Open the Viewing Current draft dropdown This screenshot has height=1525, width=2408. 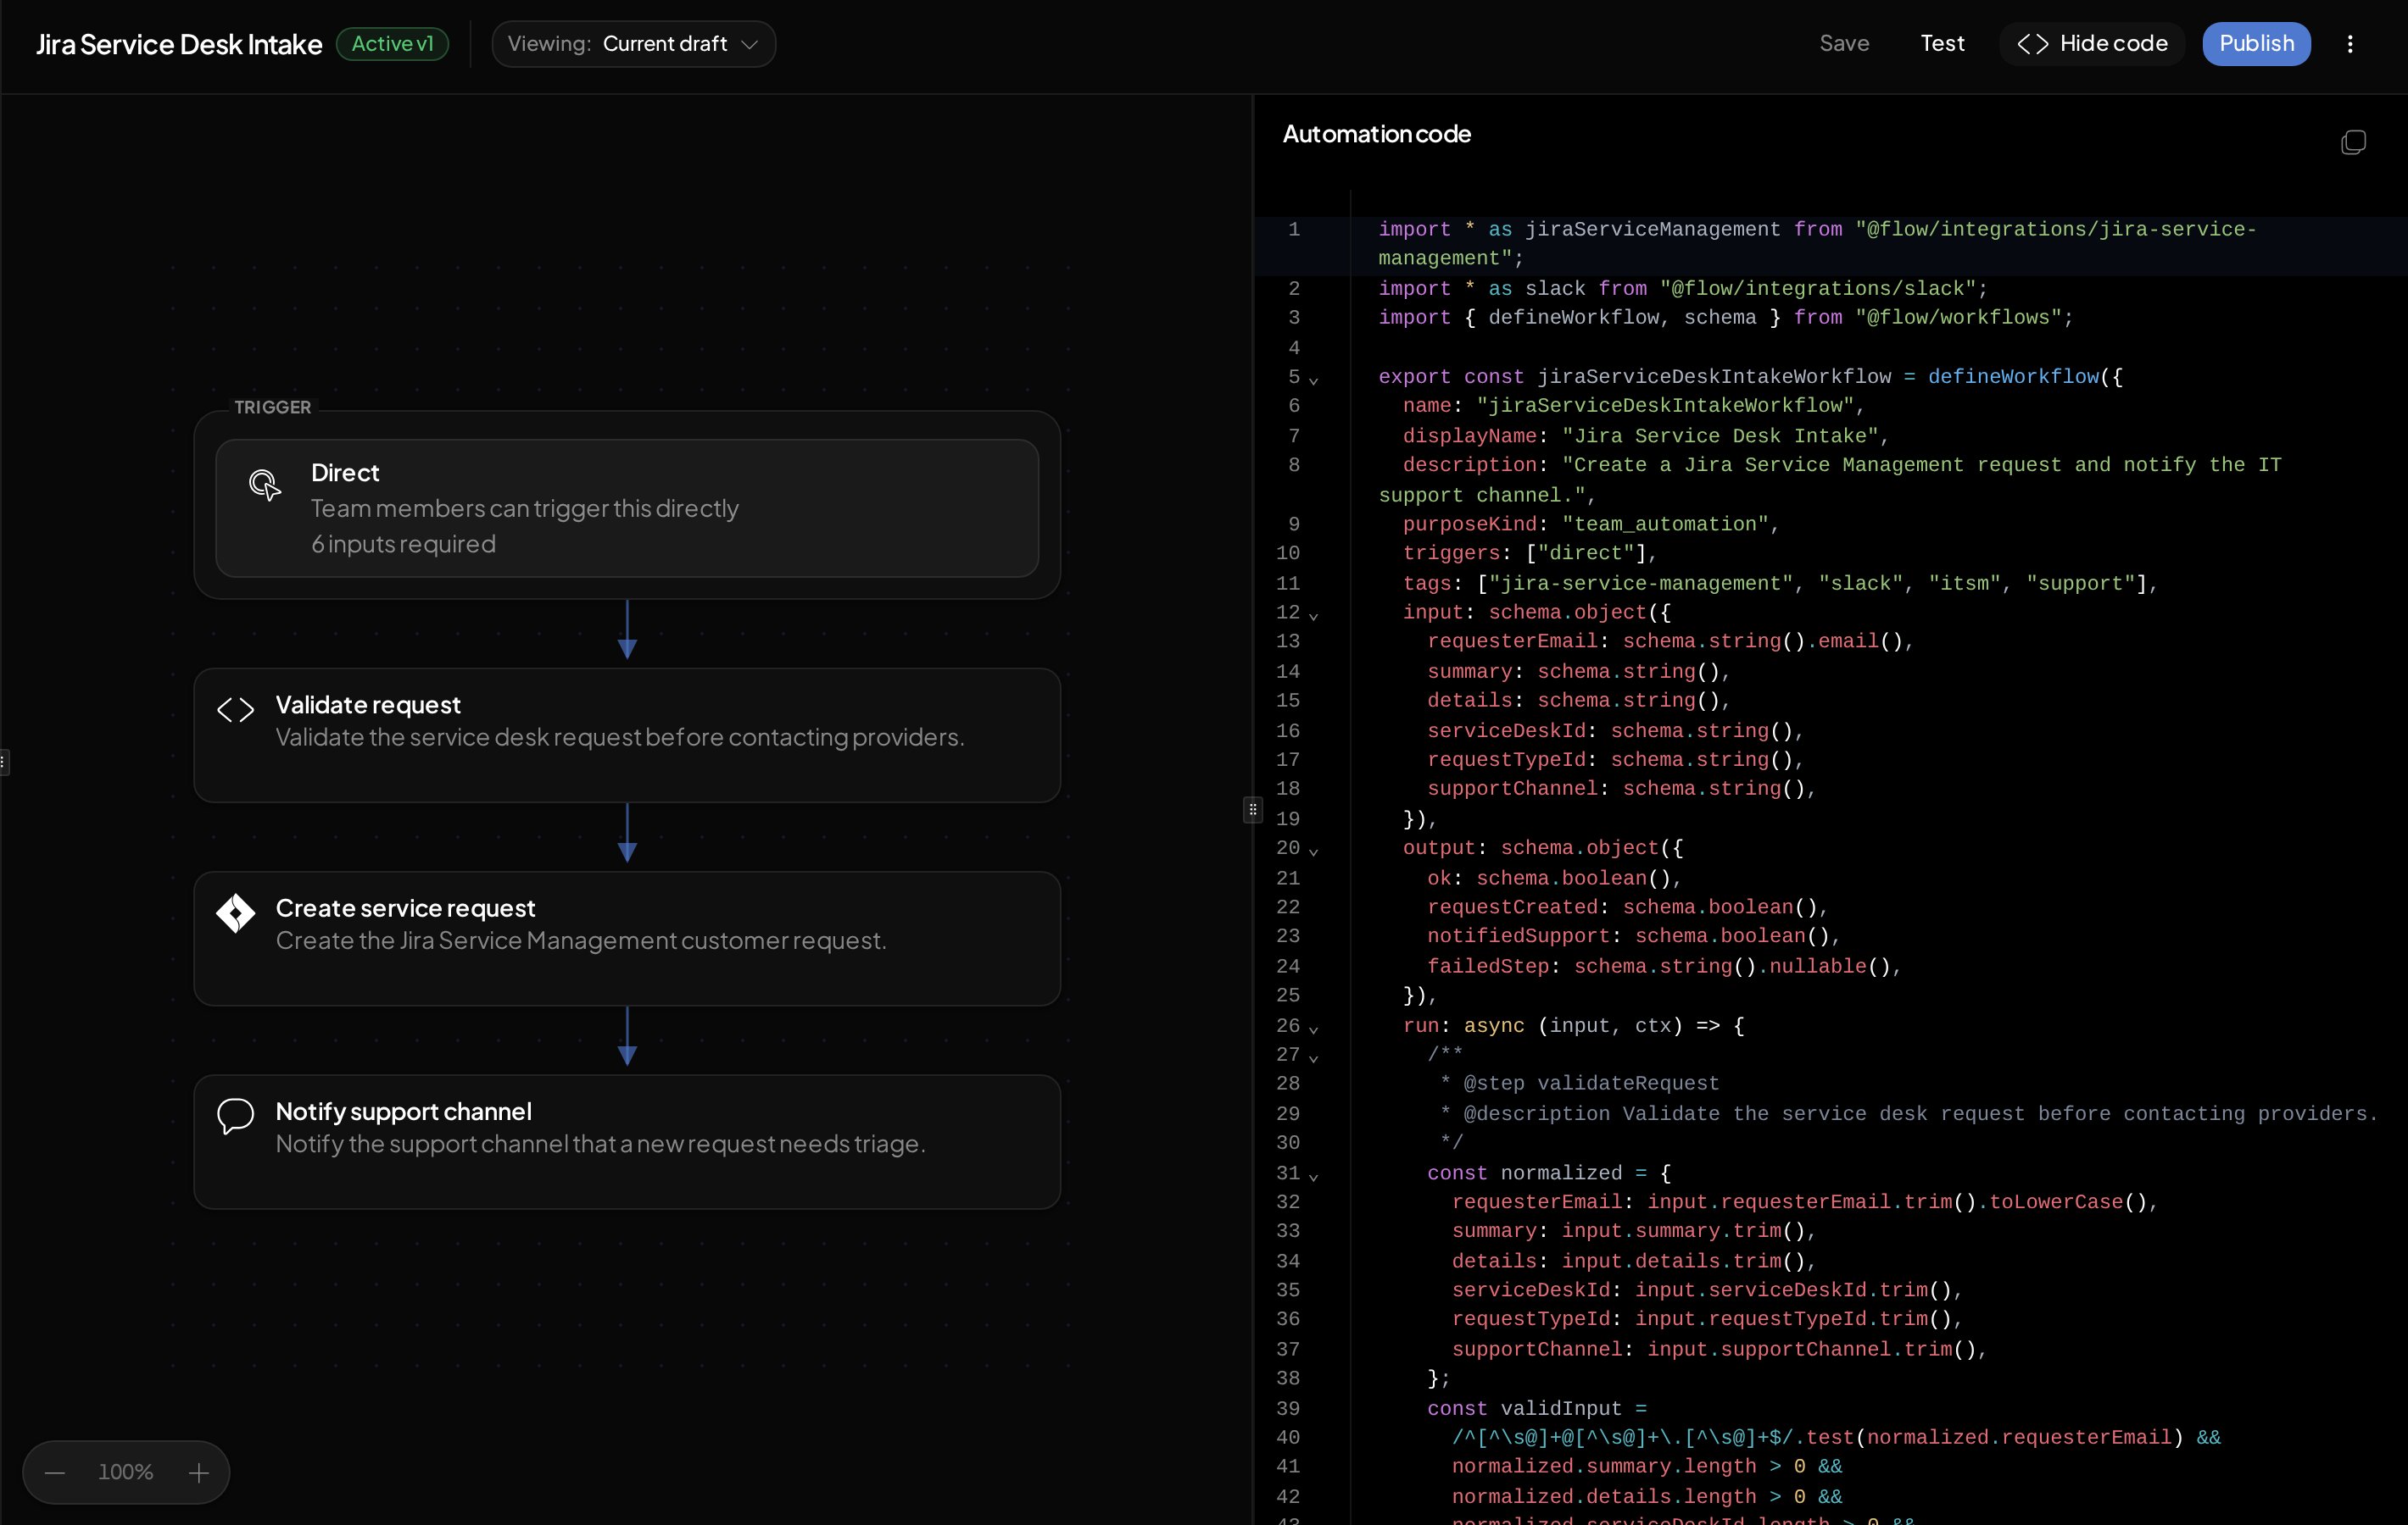pos(634,44)
